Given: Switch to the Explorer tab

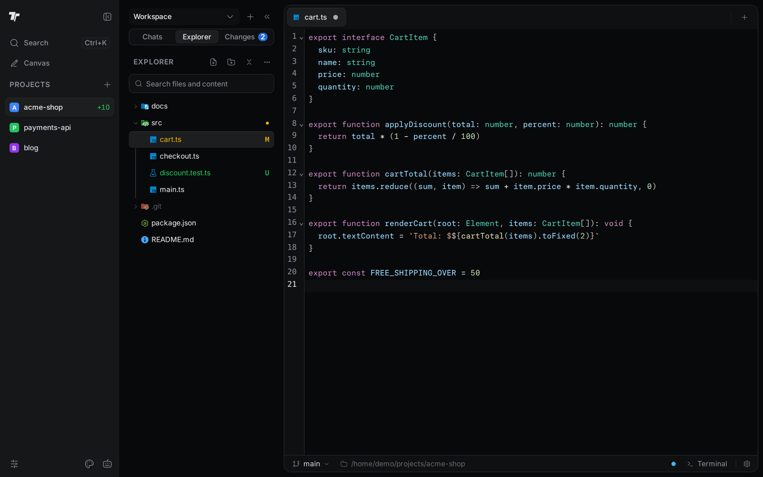Looking at the screenshot, I should (197, 37).
